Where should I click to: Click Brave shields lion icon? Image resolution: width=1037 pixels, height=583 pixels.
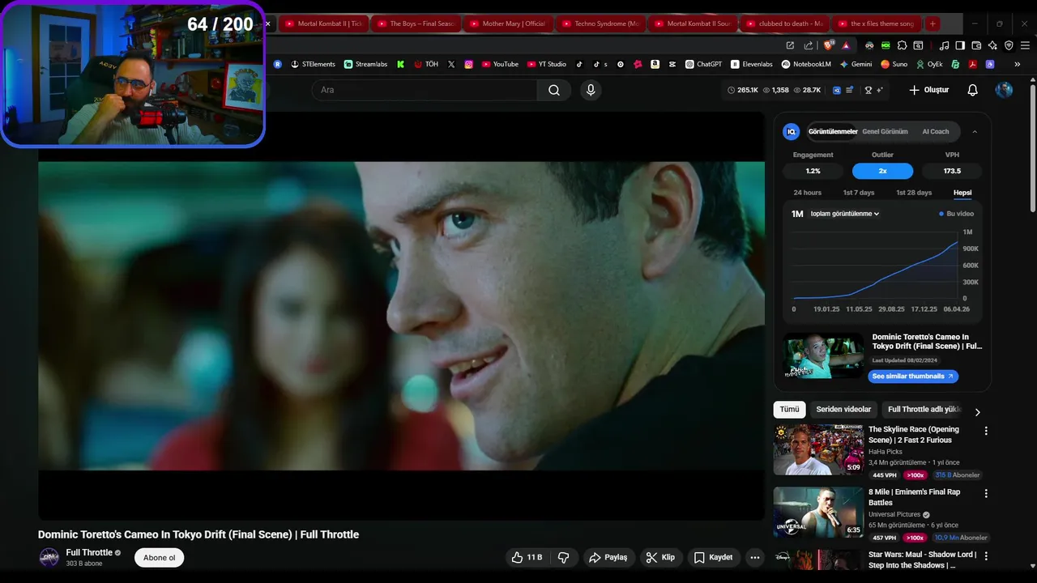pyautogui.click(x=827, y=45)
